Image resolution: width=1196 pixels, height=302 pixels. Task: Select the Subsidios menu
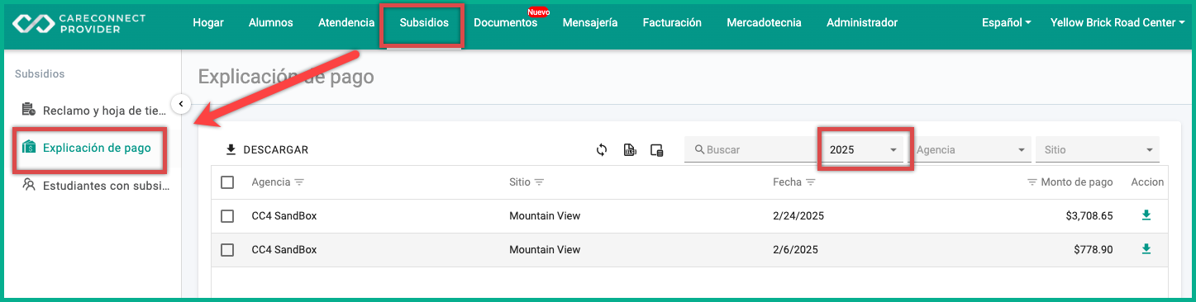(x=424, y=23)
